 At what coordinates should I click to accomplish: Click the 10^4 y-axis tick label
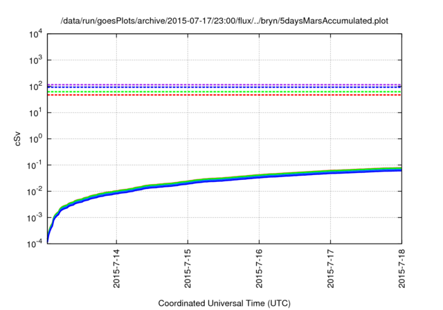35,35
